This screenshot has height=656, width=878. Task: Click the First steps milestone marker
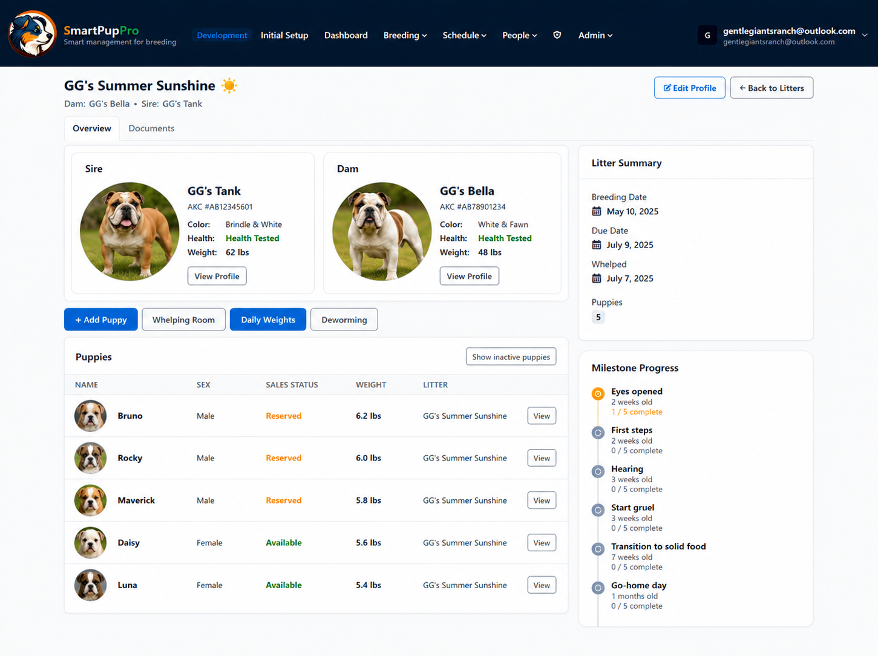click(x=598, y=433)
